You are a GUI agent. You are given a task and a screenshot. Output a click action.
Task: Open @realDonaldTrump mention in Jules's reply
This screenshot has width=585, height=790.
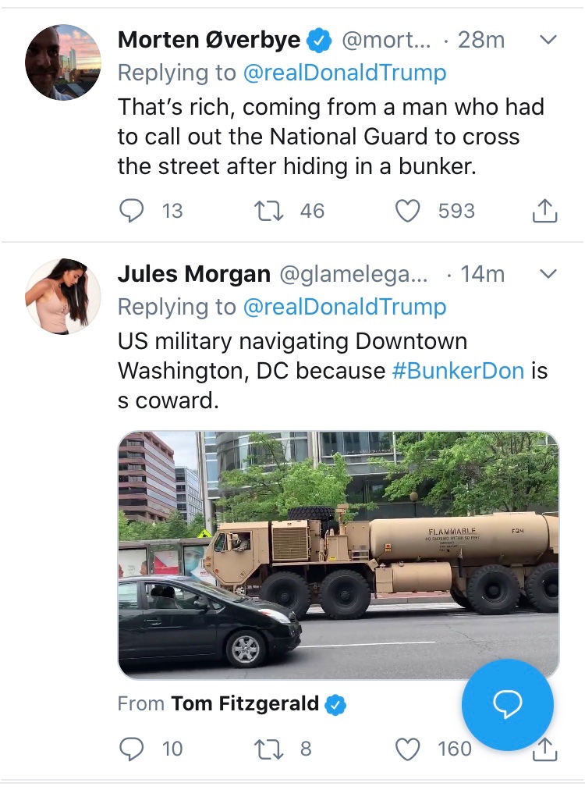pyautogui.click(x=345, y=307)
